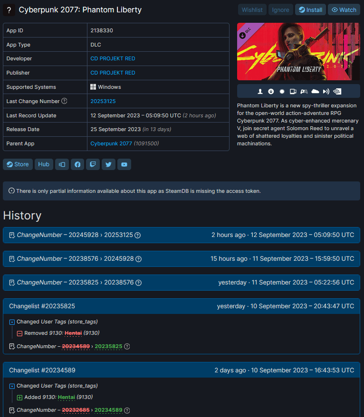This screenshot has width=364, height=417.
Task: Click release date 25 September 2023
Action: pos(115,129)
